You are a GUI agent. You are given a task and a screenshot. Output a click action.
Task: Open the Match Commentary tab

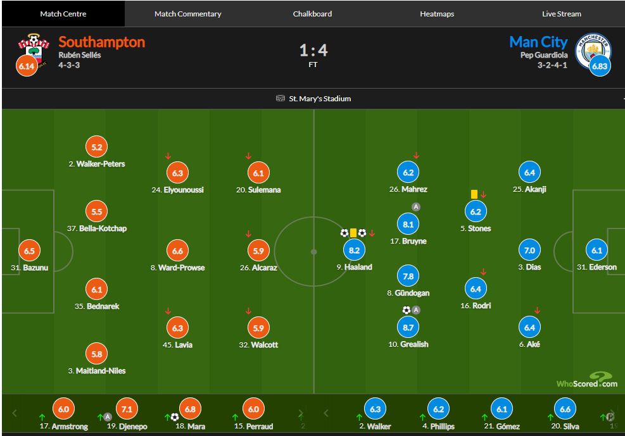pos(187,14)
